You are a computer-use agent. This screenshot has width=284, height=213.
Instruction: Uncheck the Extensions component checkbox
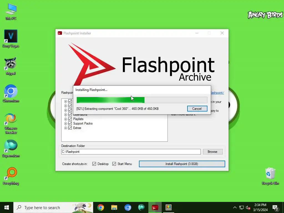coord(70,115)
